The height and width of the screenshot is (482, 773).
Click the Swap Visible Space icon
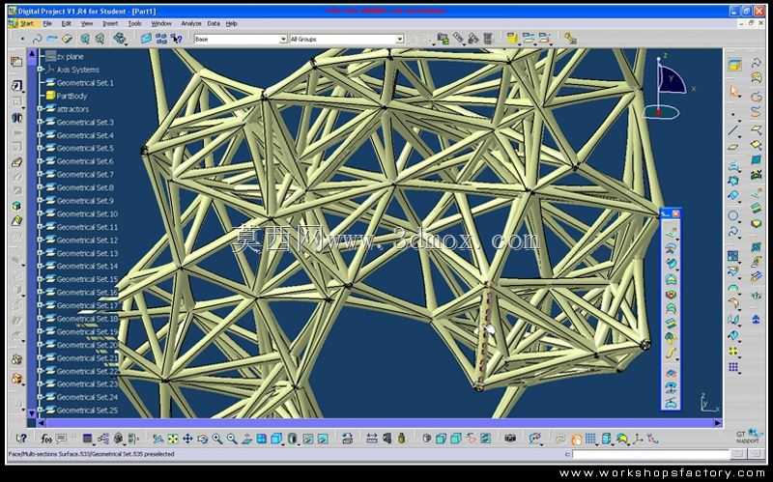tap(323, 439)
